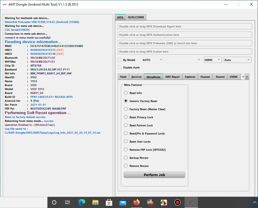Launch Microsoft Store from the taskbar
This screenshot has width=258, height=208.
tap(109, 202)
